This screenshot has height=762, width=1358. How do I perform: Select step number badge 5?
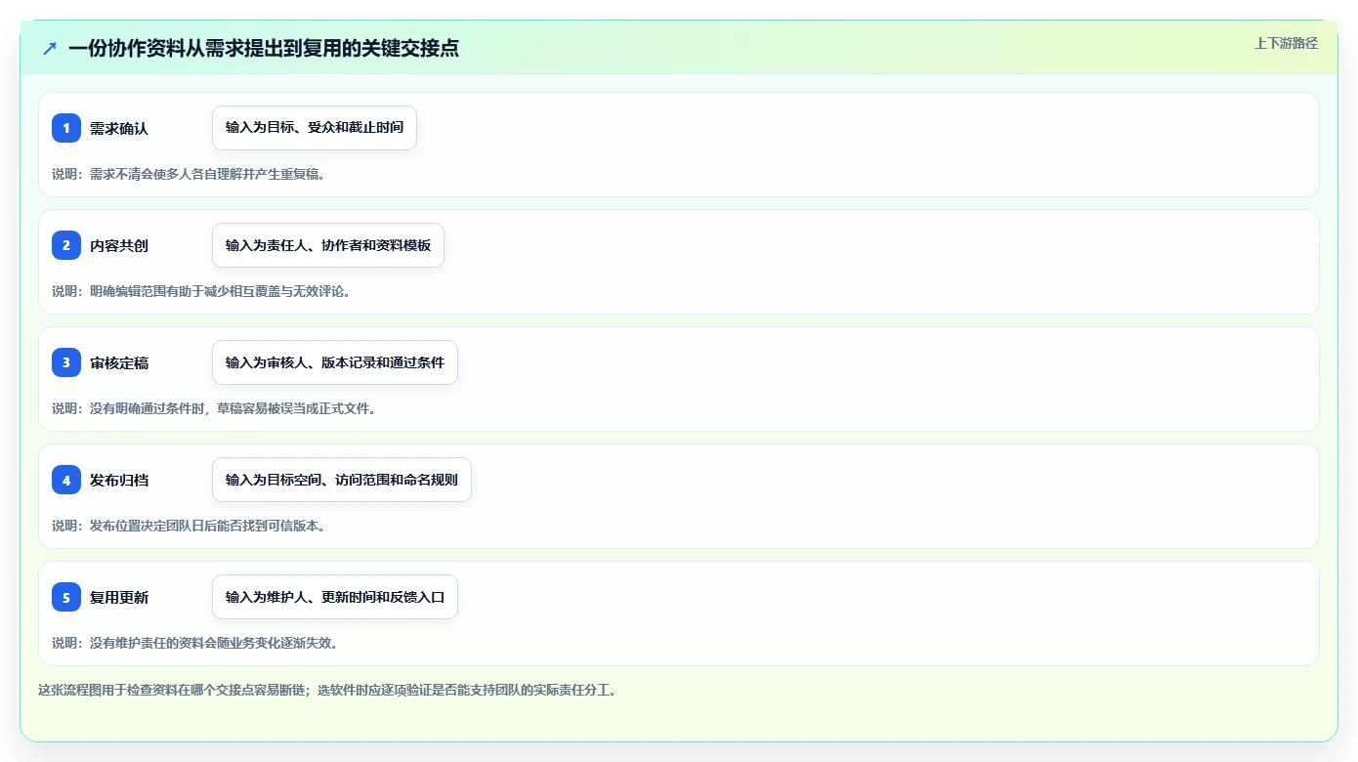(x=66, y=597)
